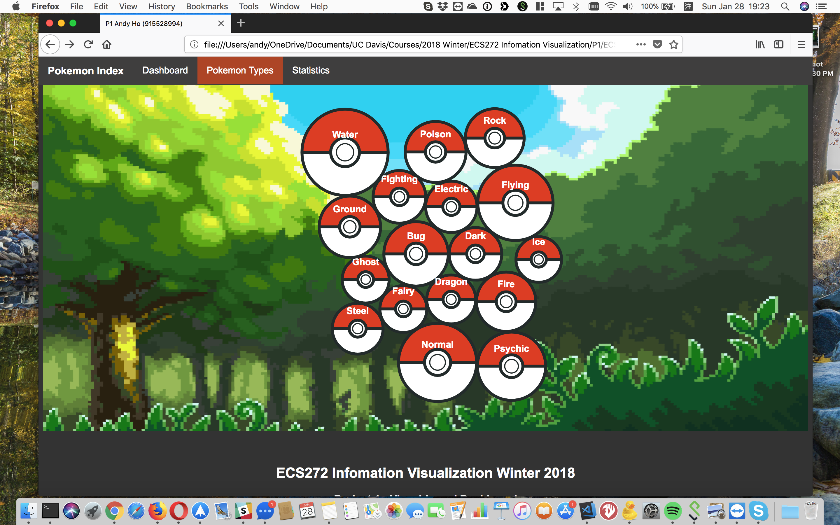Open a new browser tab
Screen dimensions: 840x525
(241, 23)
